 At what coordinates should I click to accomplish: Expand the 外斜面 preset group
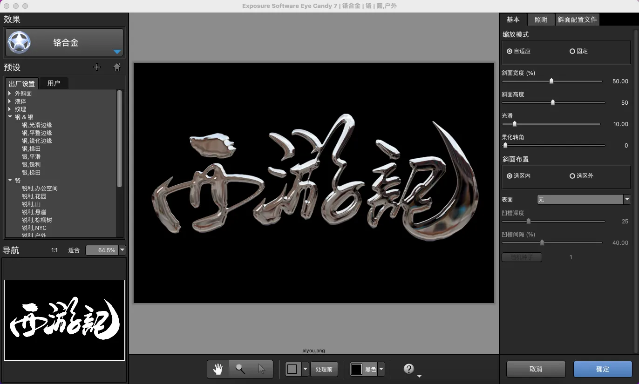click(x=9, y=93)
